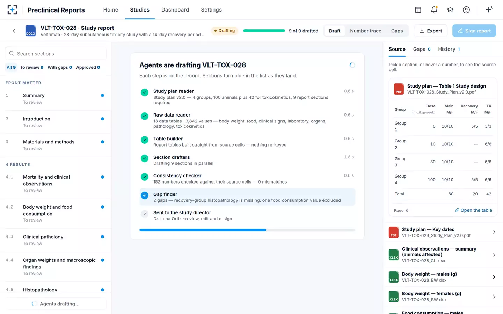Open notifications bell
The height and width of the screenshot is (314, 503).
tap(434, 10)
